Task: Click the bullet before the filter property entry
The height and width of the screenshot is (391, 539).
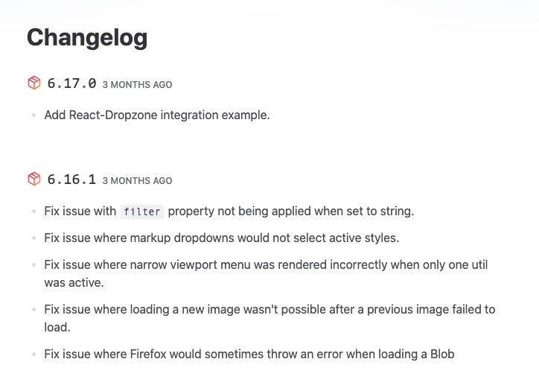Action: 34,212
